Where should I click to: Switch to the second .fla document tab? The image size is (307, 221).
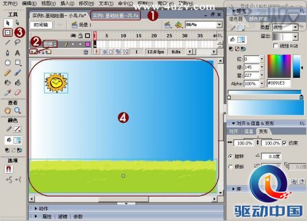[115, 15]
